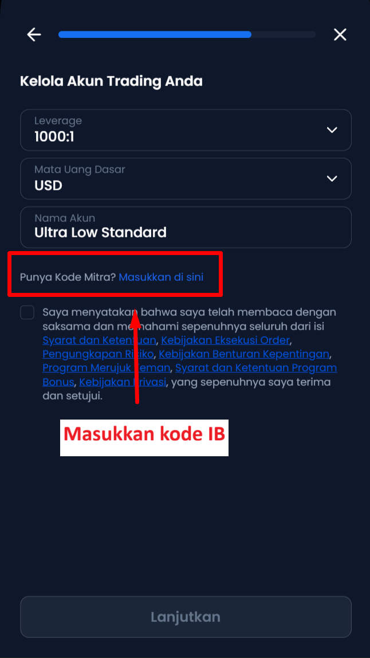The image size is (370, 658).
Task: Close the form with the X icon
Action: point(340,34)
